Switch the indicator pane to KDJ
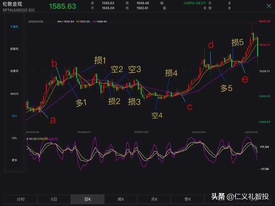275x206 pixels. [x=14, y=116]
